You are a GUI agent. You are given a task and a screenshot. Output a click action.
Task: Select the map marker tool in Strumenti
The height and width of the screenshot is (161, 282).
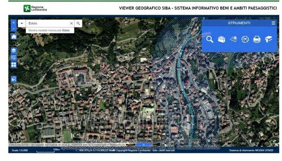[233, 39]
